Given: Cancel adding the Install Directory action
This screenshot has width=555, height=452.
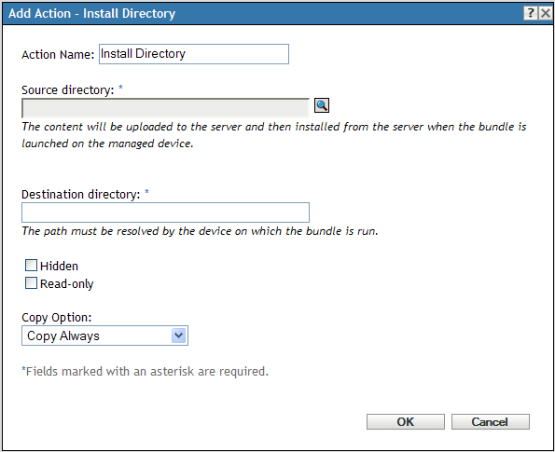Looking at the screenshot, I should (491, 421).
